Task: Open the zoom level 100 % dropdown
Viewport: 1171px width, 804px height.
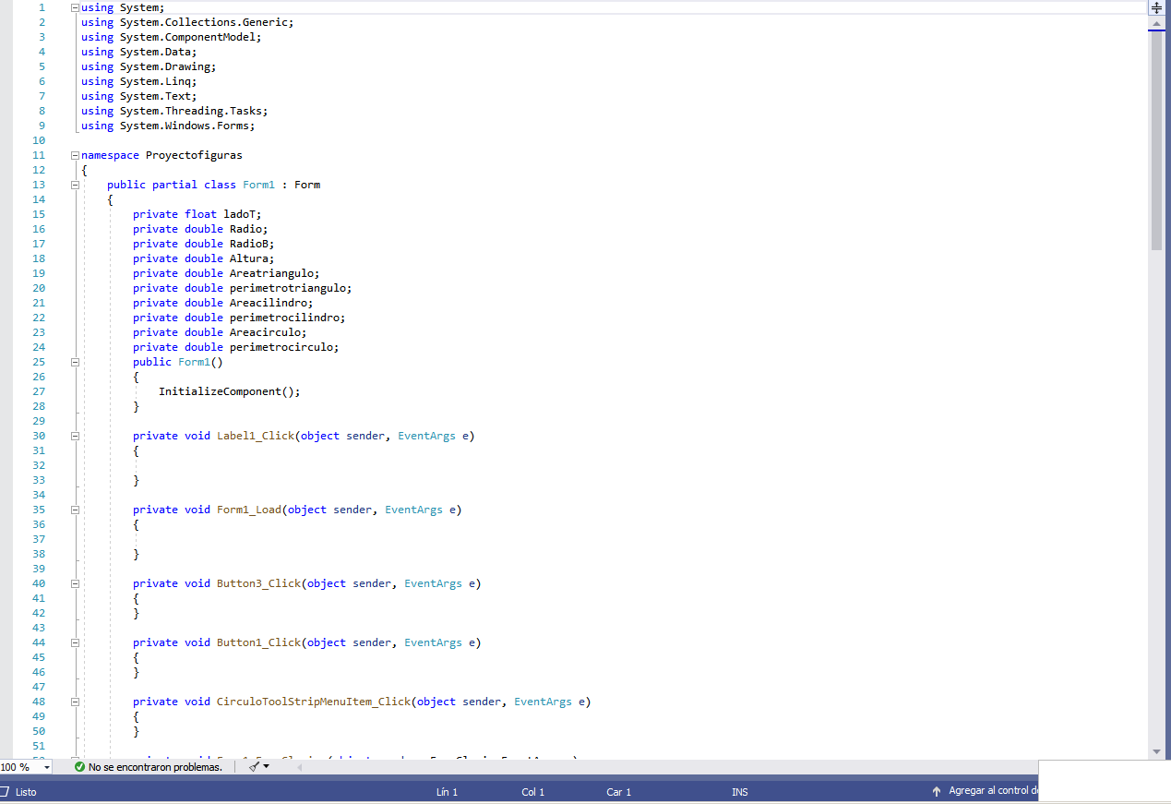Action: (x=47, y=767)
